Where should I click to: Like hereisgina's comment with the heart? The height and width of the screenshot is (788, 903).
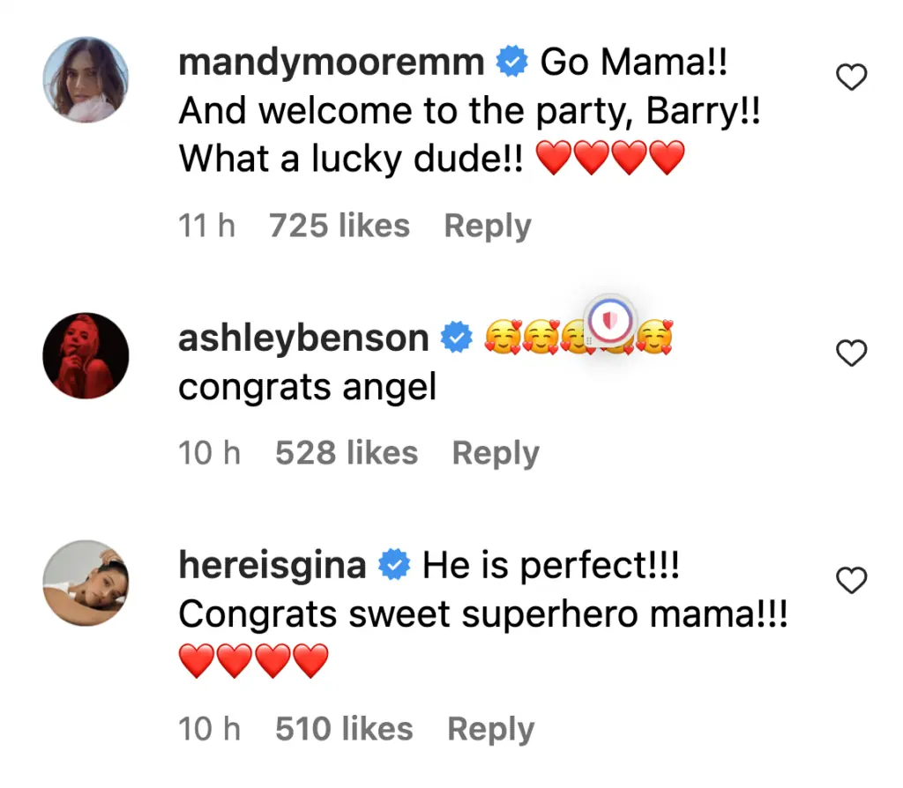point(851,581)
